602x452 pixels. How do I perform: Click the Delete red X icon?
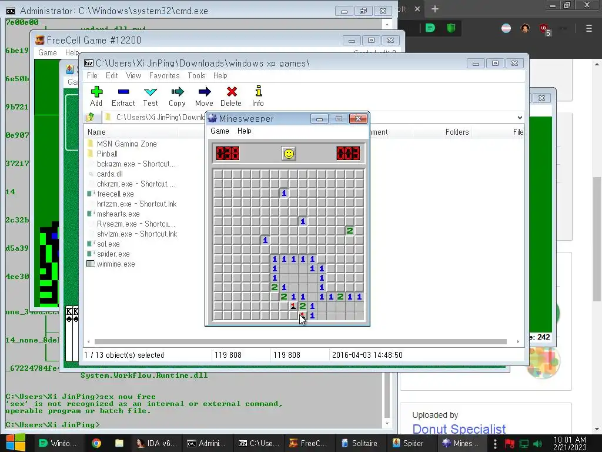[231, 96]
